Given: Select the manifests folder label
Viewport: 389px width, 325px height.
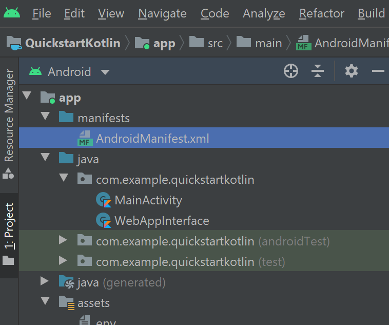Looking at the screenshot, I should click(104, 118).
